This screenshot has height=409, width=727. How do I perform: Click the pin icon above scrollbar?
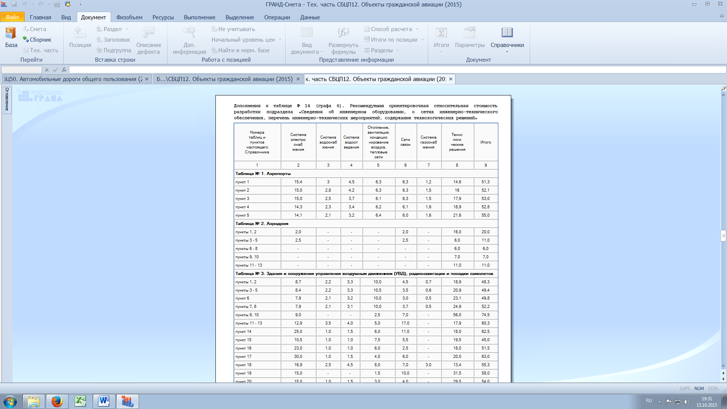click(x=723, y=88)
